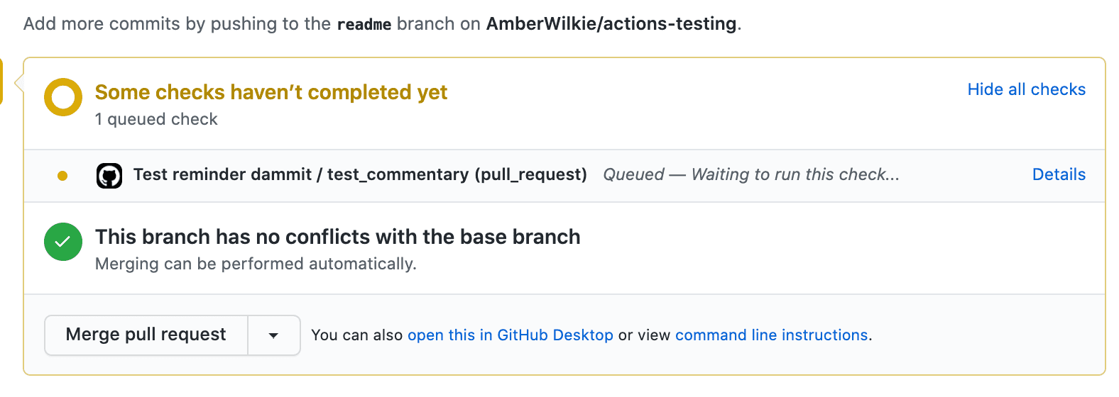Click the yellow pending status circle icon
The height and width of the screenshot is (397, 1119).
pyautogui.click(x=63, y=97)
